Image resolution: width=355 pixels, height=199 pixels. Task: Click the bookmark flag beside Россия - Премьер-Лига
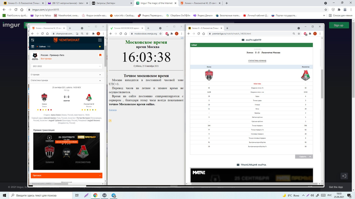[x=100, y=55]
